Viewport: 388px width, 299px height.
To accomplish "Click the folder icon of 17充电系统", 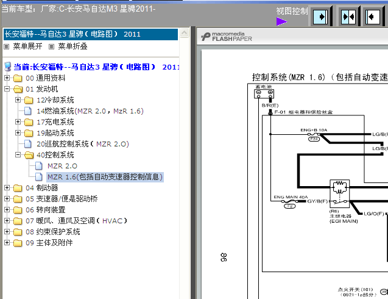I will (29, 122).
